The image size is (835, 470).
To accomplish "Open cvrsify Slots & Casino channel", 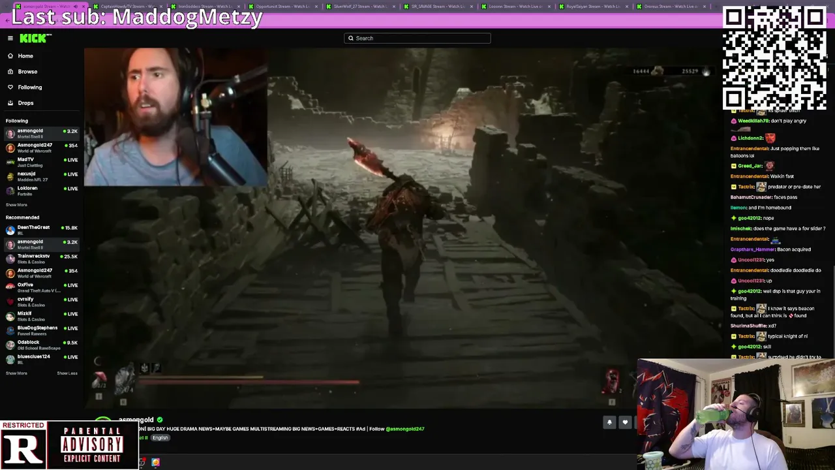I will point(42,301).
